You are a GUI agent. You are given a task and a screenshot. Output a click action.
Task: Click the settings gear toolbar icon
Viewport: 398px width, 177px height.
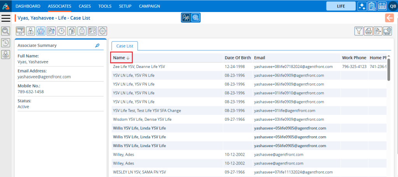[x=102, y=31]
